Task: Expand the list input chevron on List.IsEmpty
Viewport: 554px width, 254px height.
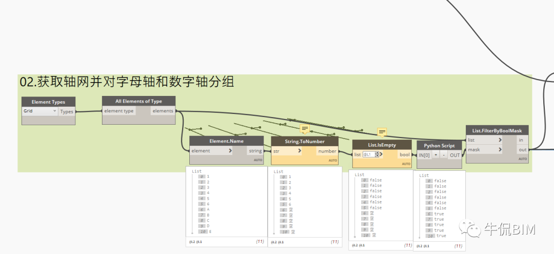Action: click(381, 154)
